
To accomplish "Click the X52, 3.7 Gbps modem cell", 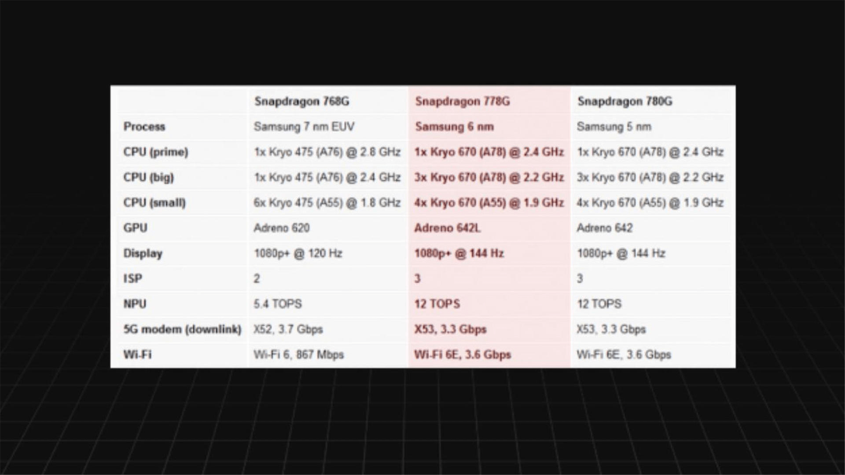I will (288, 329).
